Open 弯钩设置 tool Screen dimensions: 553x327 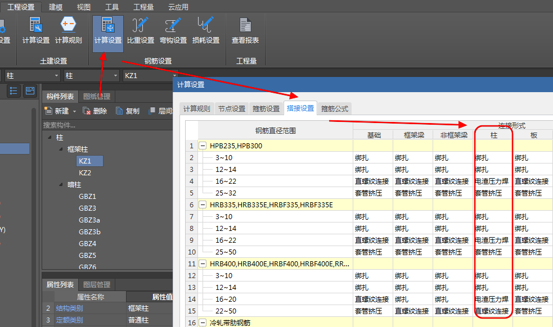pos(173,31)
